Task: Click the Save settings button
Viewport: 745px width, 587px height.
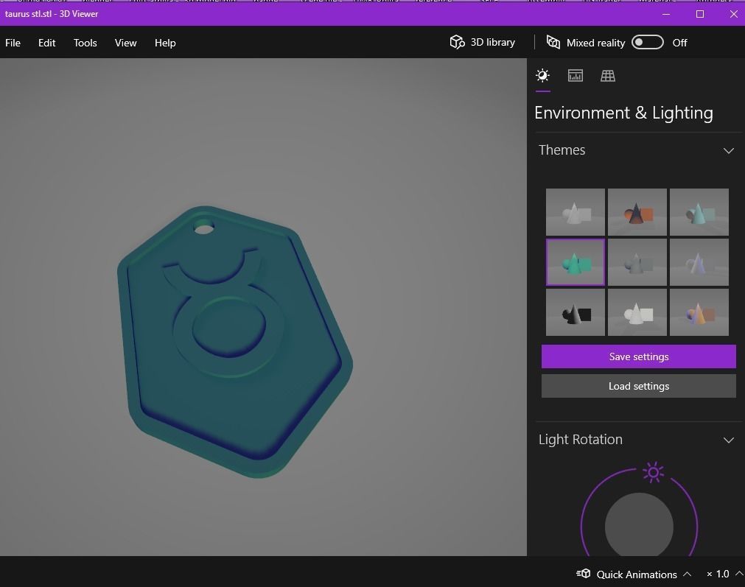Action: (639, 356)
